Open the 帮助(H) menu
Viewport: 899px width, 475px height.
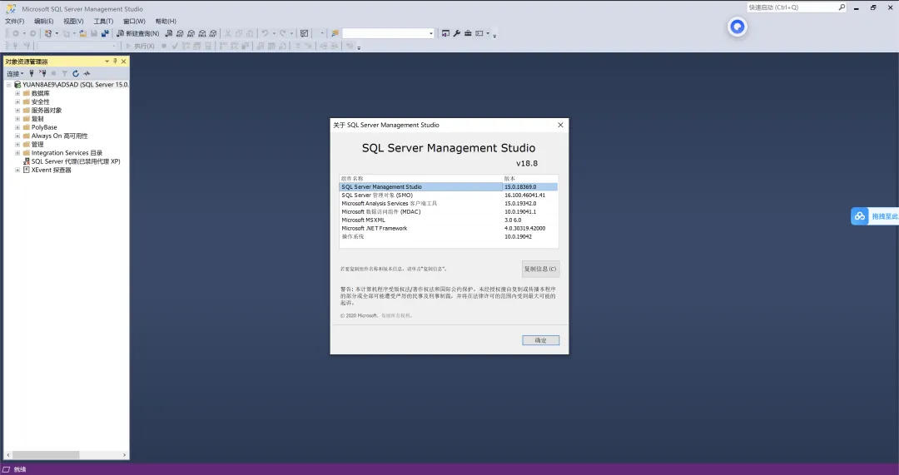[166, 21]
